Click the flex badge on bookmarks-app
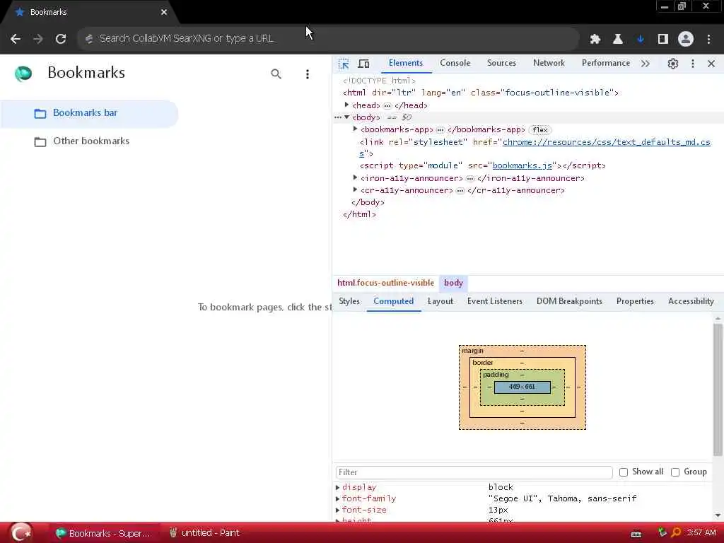This screenshot has height=543, width=724. click(x=539, y=130)
